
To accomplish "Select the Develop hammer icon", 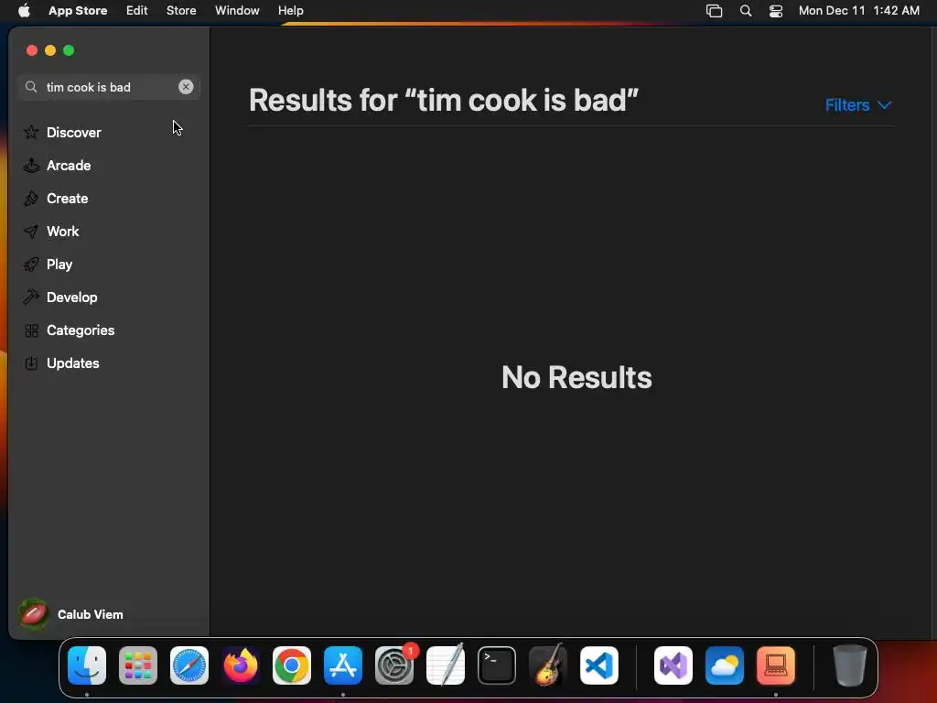I will pyautogui.click(x=31, y=297).
